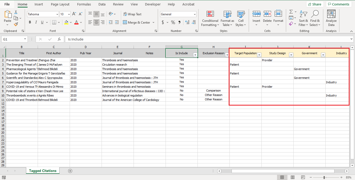Open Format as Table gallery
The width and height of the screenshot is (355, 180).
tap(227, 18)
